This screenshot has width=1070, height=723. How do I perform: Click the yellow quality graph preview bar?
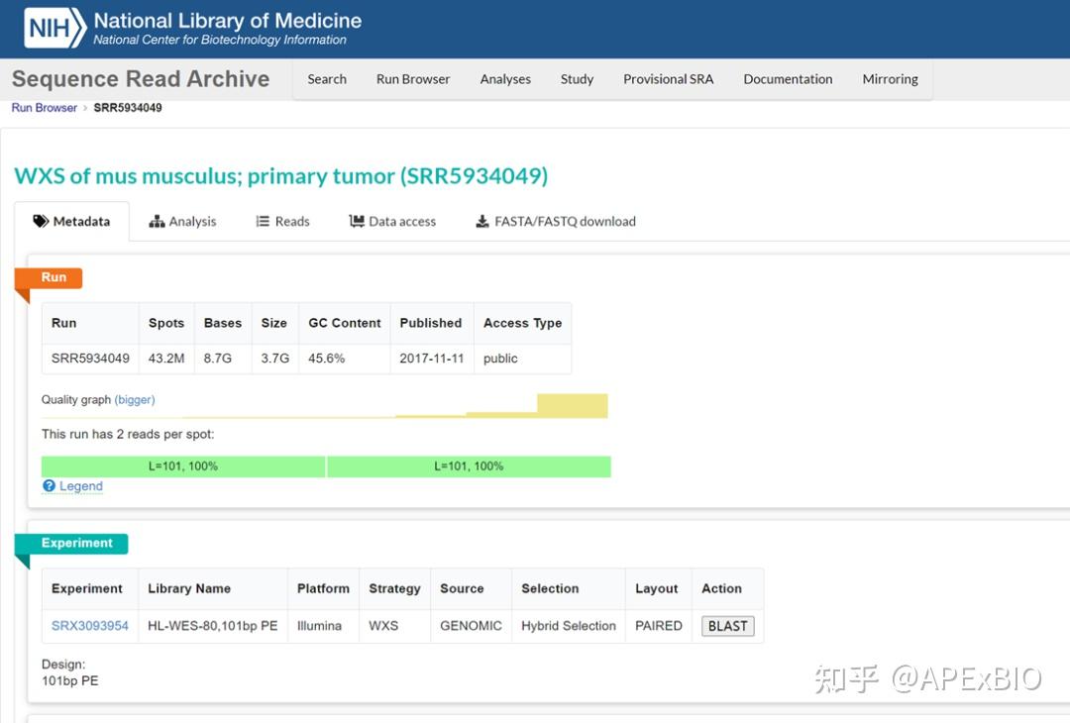click(x=573, y=405)
